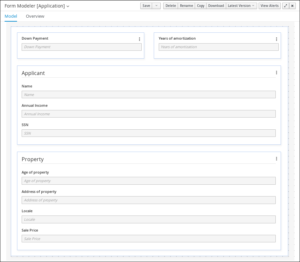Screen dimensions: 300x262
Task: Click the Annual Income input field
Action: 149,114
